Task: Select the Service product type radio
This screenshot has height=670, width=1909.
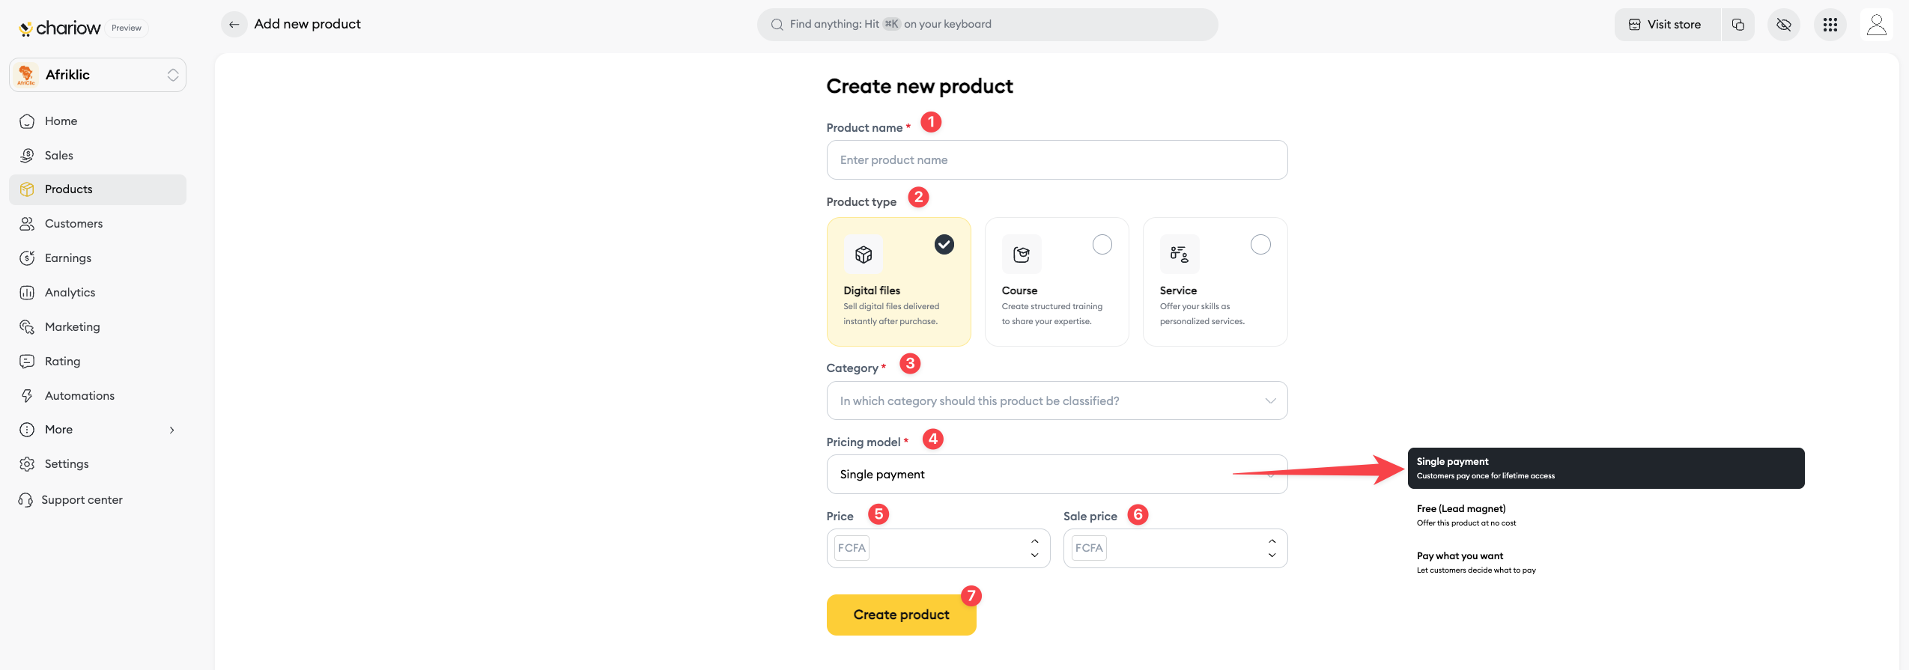Action: [1260, 245]
